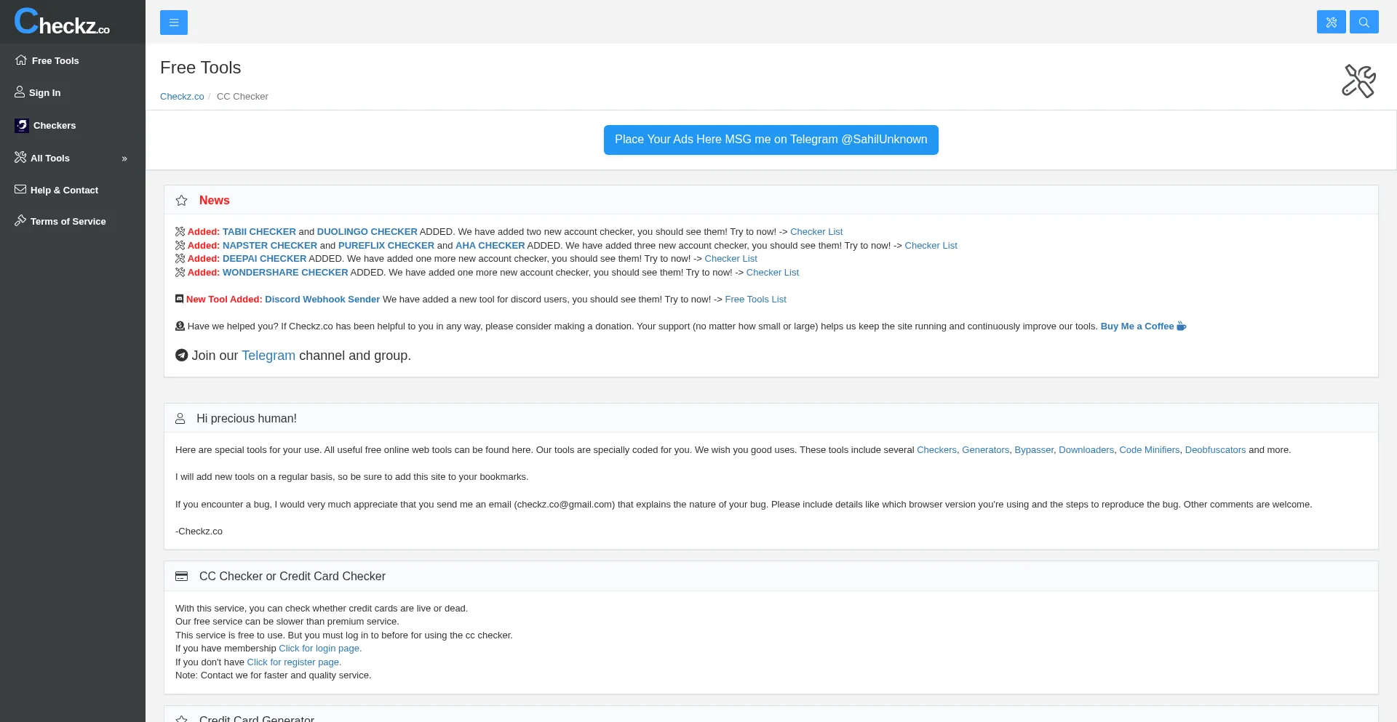Open the DUOLINGO CHECKER news link
The height and width of the screenshot is (722, 1397).
pyautogui.click(x=367, y=232)
